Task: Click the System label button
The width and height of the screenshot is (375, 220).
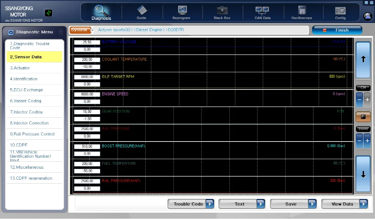Action: click(80, 30)
